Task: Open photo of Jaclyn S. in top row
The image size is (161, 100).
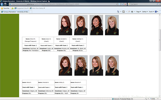Action: (81, 25)
